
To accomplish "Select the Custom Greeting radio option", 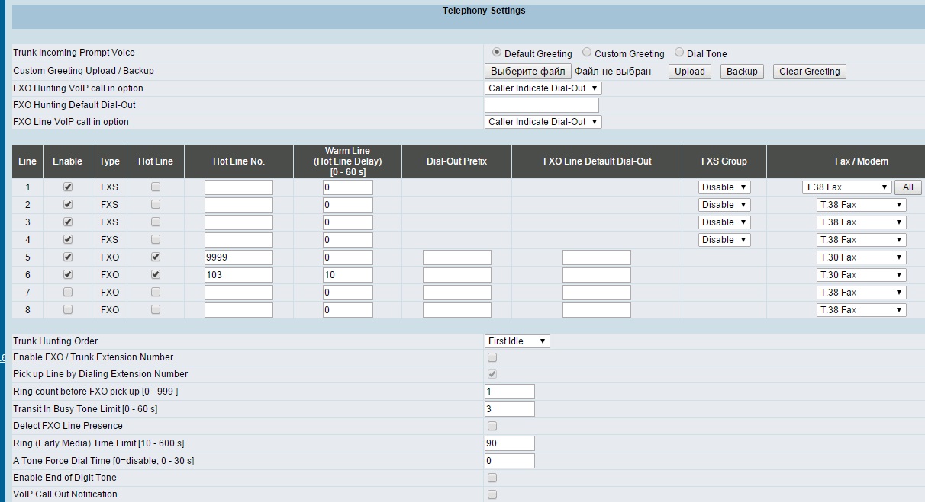I will click(x=587, y=53).
